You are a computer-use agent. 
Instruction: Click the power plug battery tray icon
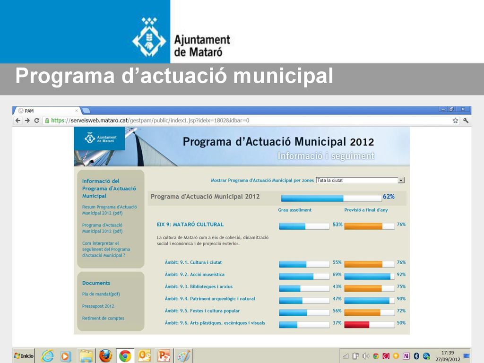click(355, 356)
